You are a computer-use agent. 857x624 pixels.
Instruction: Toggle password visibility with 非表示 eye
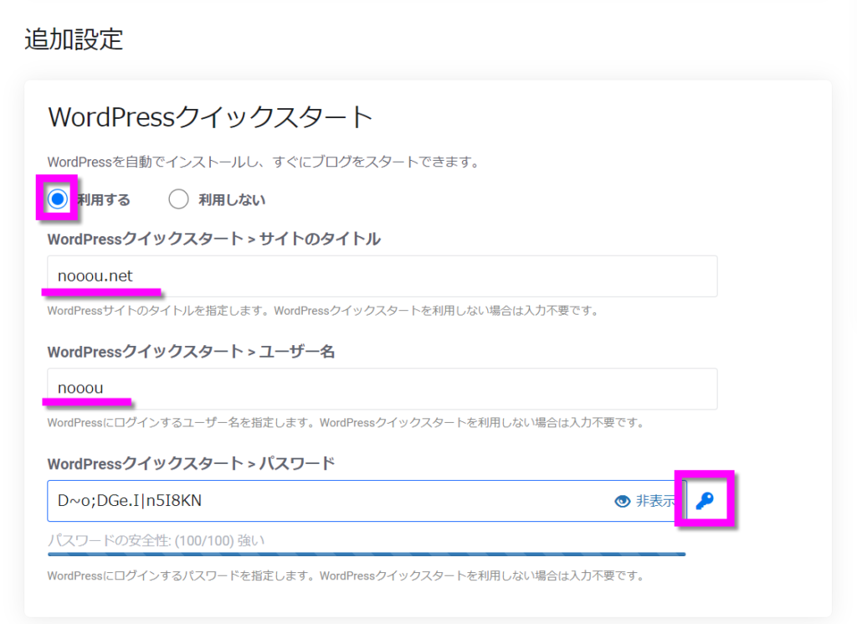tap(645, 501)
